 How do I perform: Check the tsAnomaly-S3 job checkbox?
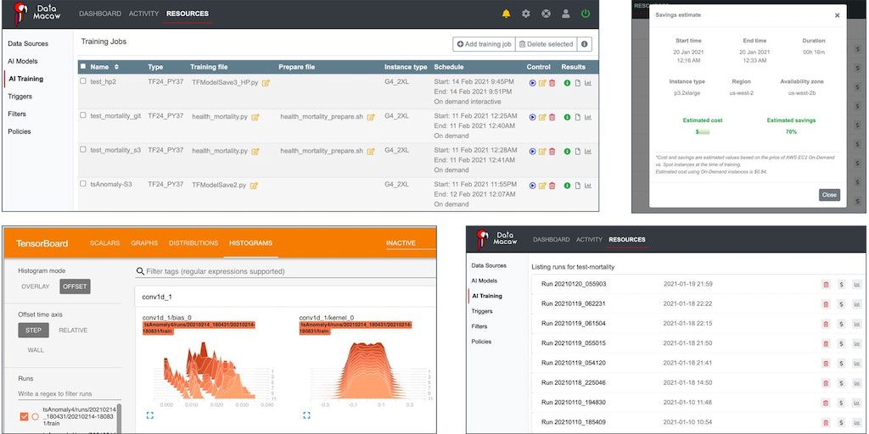(x=83, y=184)
